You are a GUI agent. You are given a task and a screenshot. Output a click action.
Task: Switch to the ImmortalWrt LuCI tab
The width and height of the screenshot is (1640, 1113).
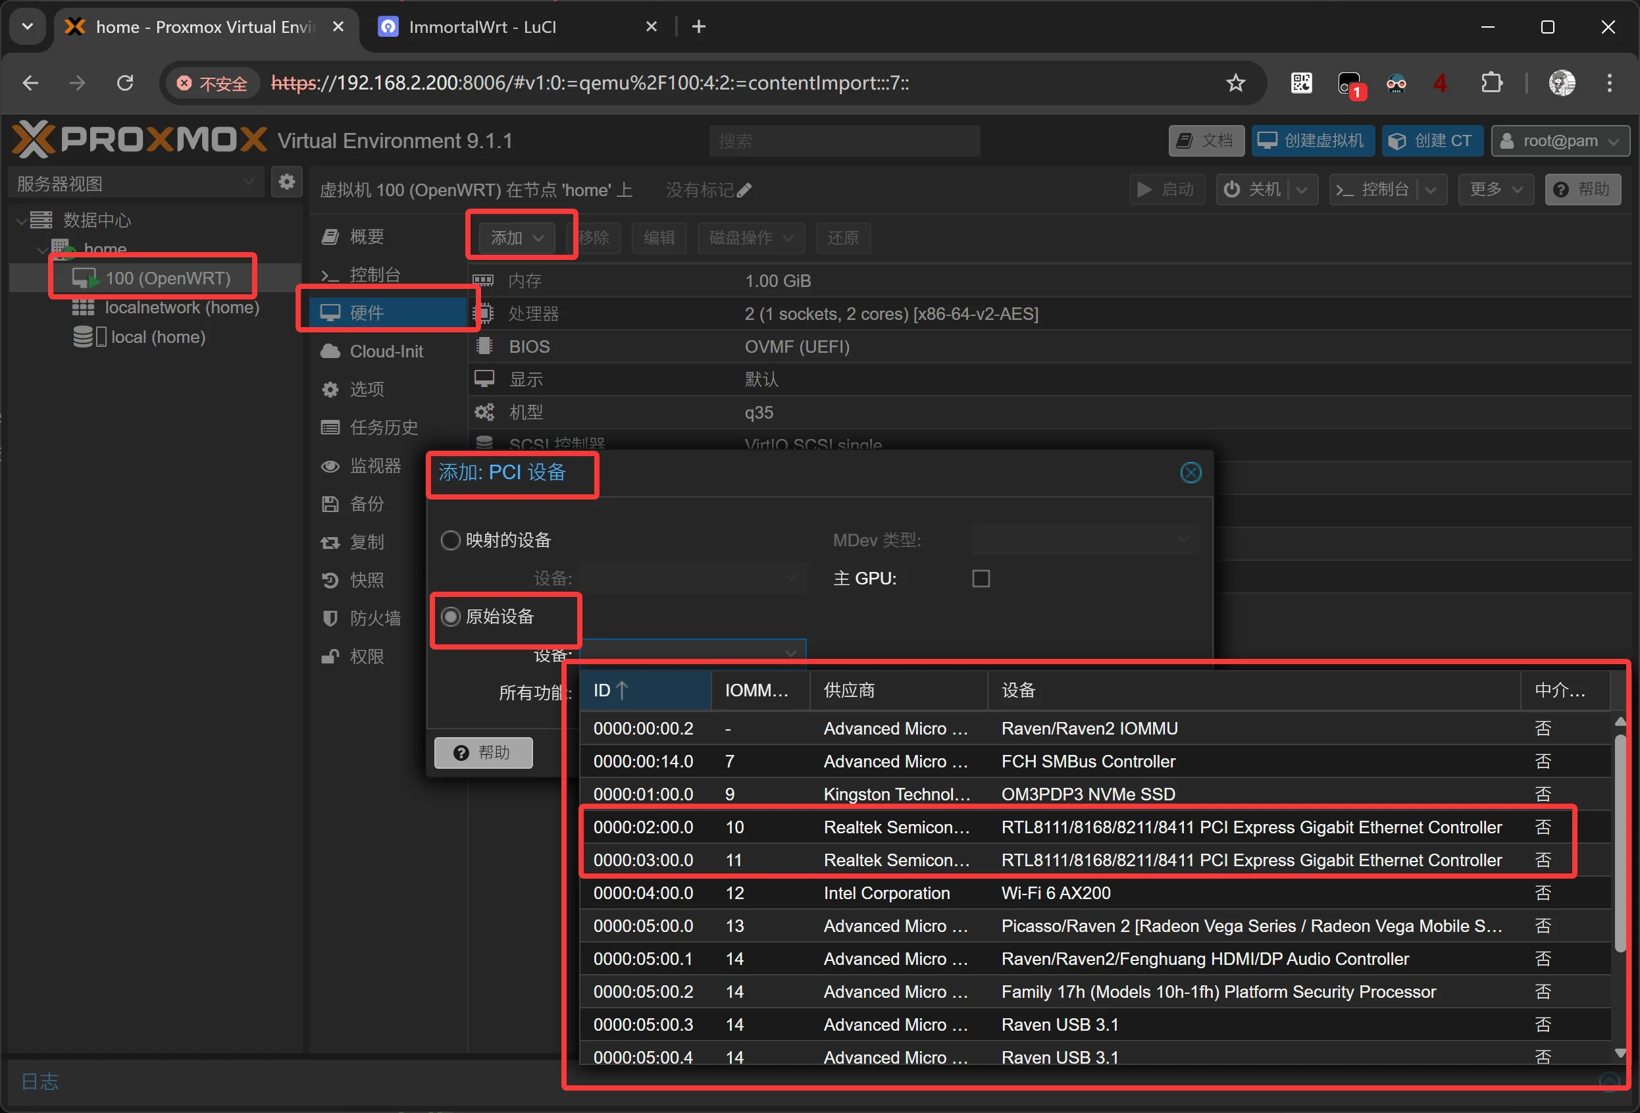[x=482, y=27]
